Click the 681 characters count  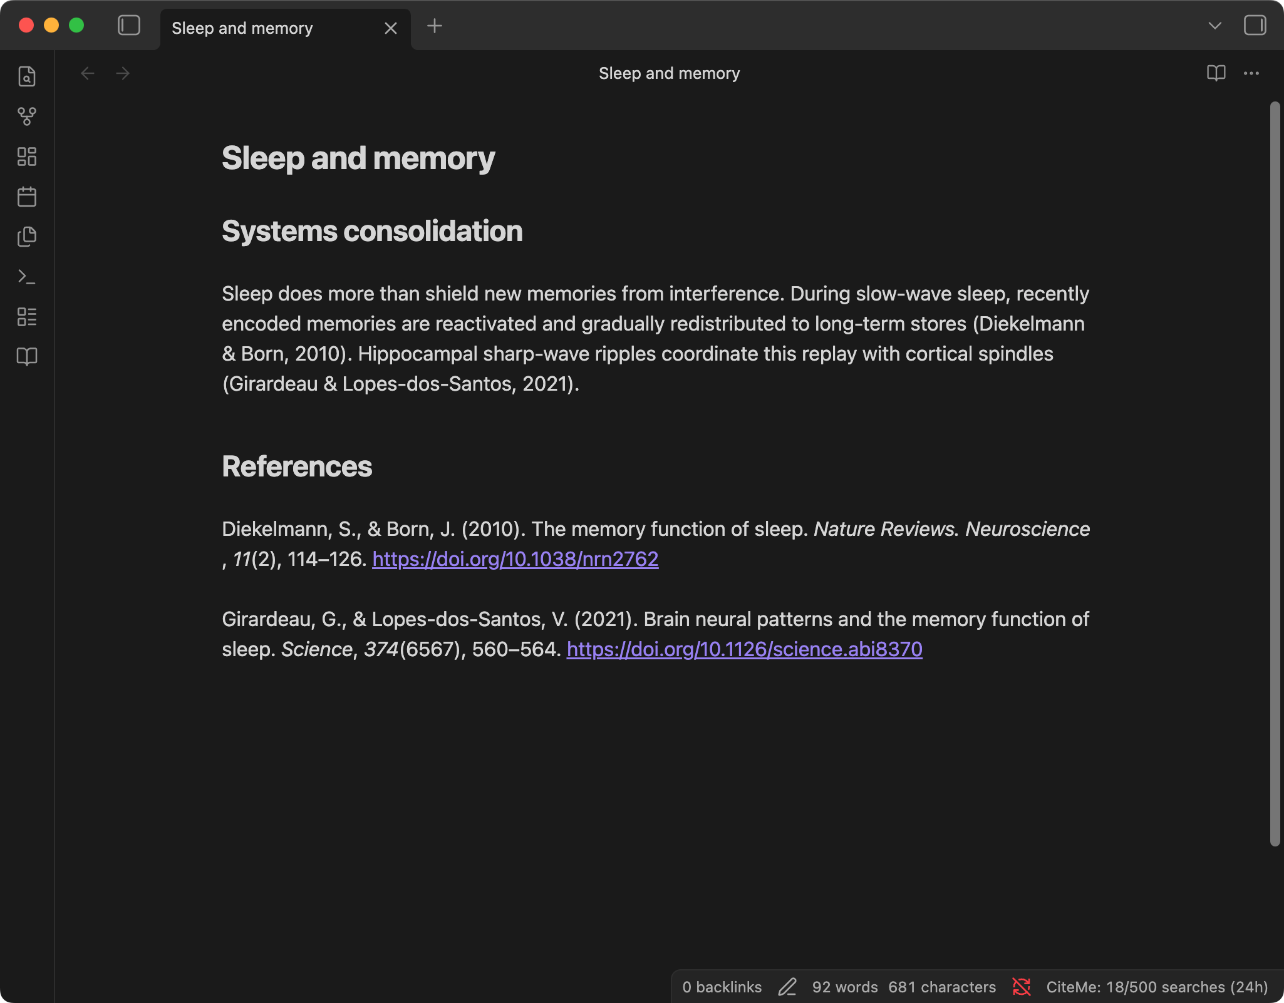coord(942,987)
